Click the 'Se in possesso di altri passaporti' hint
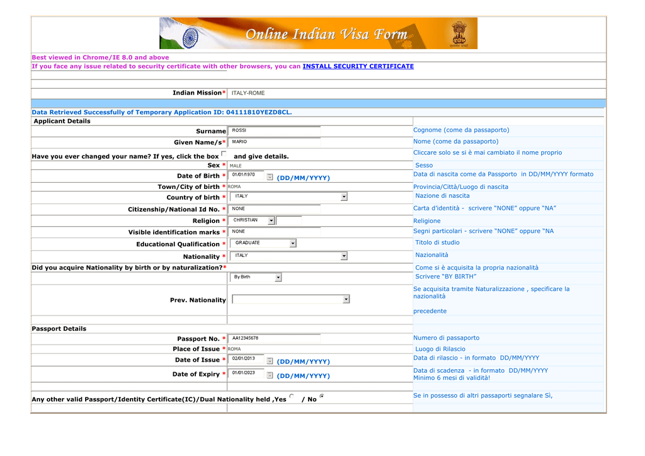Viewport: 645px width, 456px height. tap(483, 396)
